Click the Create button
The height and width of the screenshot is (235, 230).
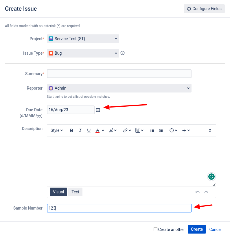[197, 229]
